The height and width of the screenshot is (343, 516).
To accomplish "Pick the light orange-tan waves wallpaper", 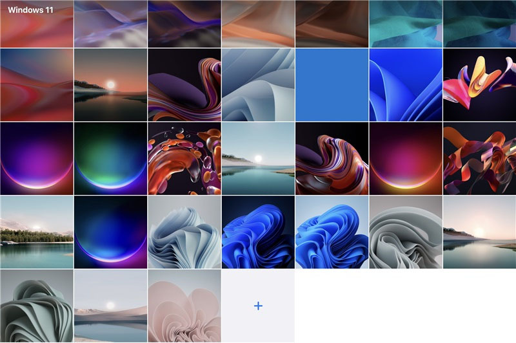I will [258, 24].
